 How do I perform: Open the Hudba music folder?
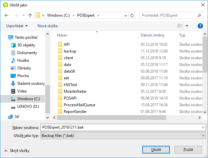[x=23, y=60]
